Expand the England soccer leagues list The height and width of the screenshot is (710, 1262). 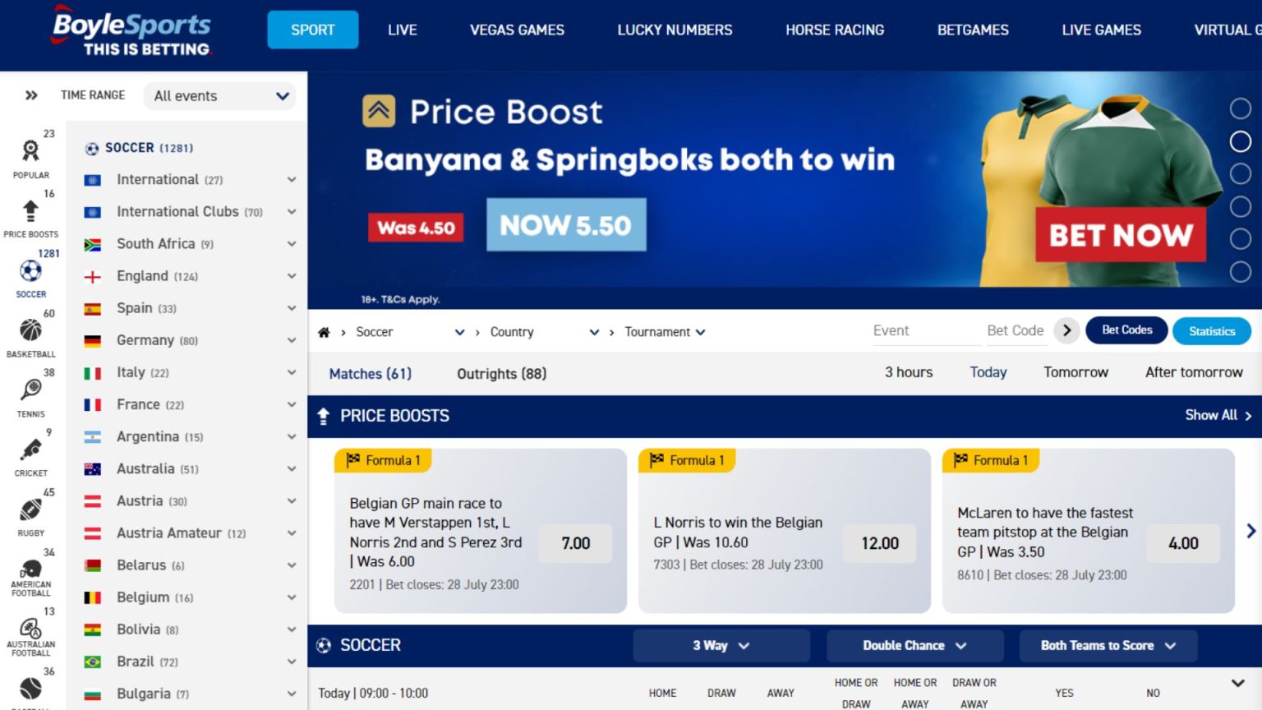click(x=292, y=276)
